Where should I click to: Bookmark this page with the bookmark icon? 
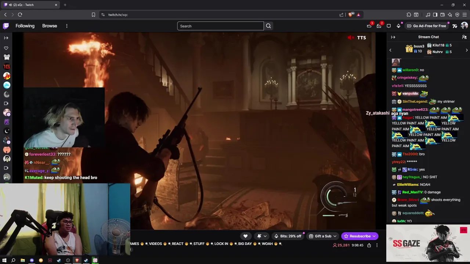point(93,15)
